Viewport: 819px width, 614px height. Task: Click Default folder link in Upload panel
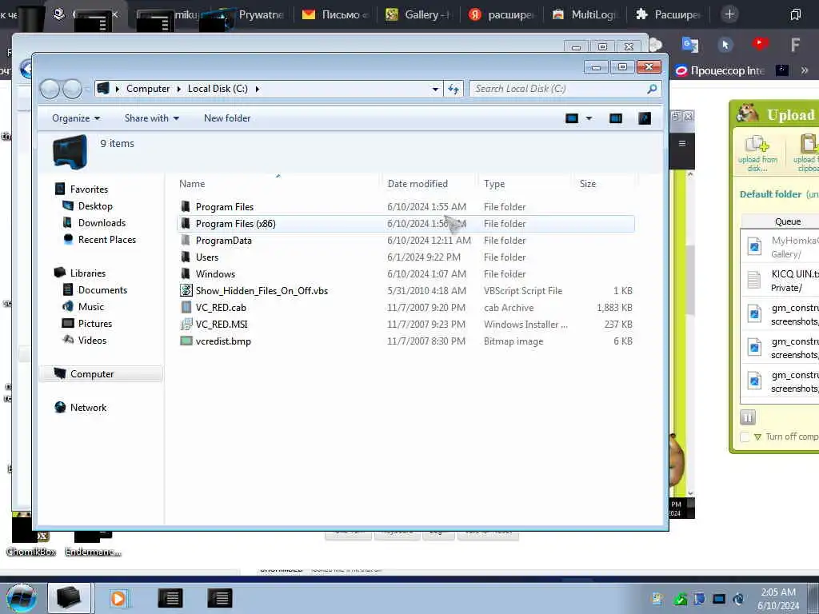click(x=770, y=194)
